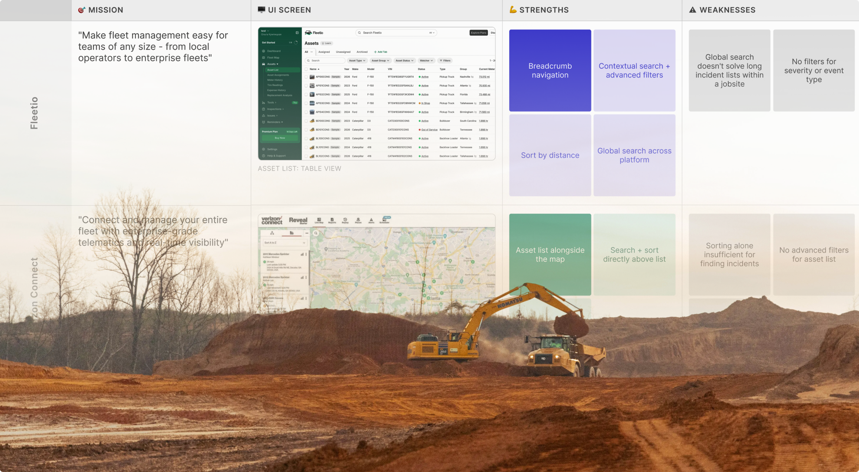Viewport: 859px width, 472px height.
Task: Open Meter History in the sidebar
Action: coord(275,80)
